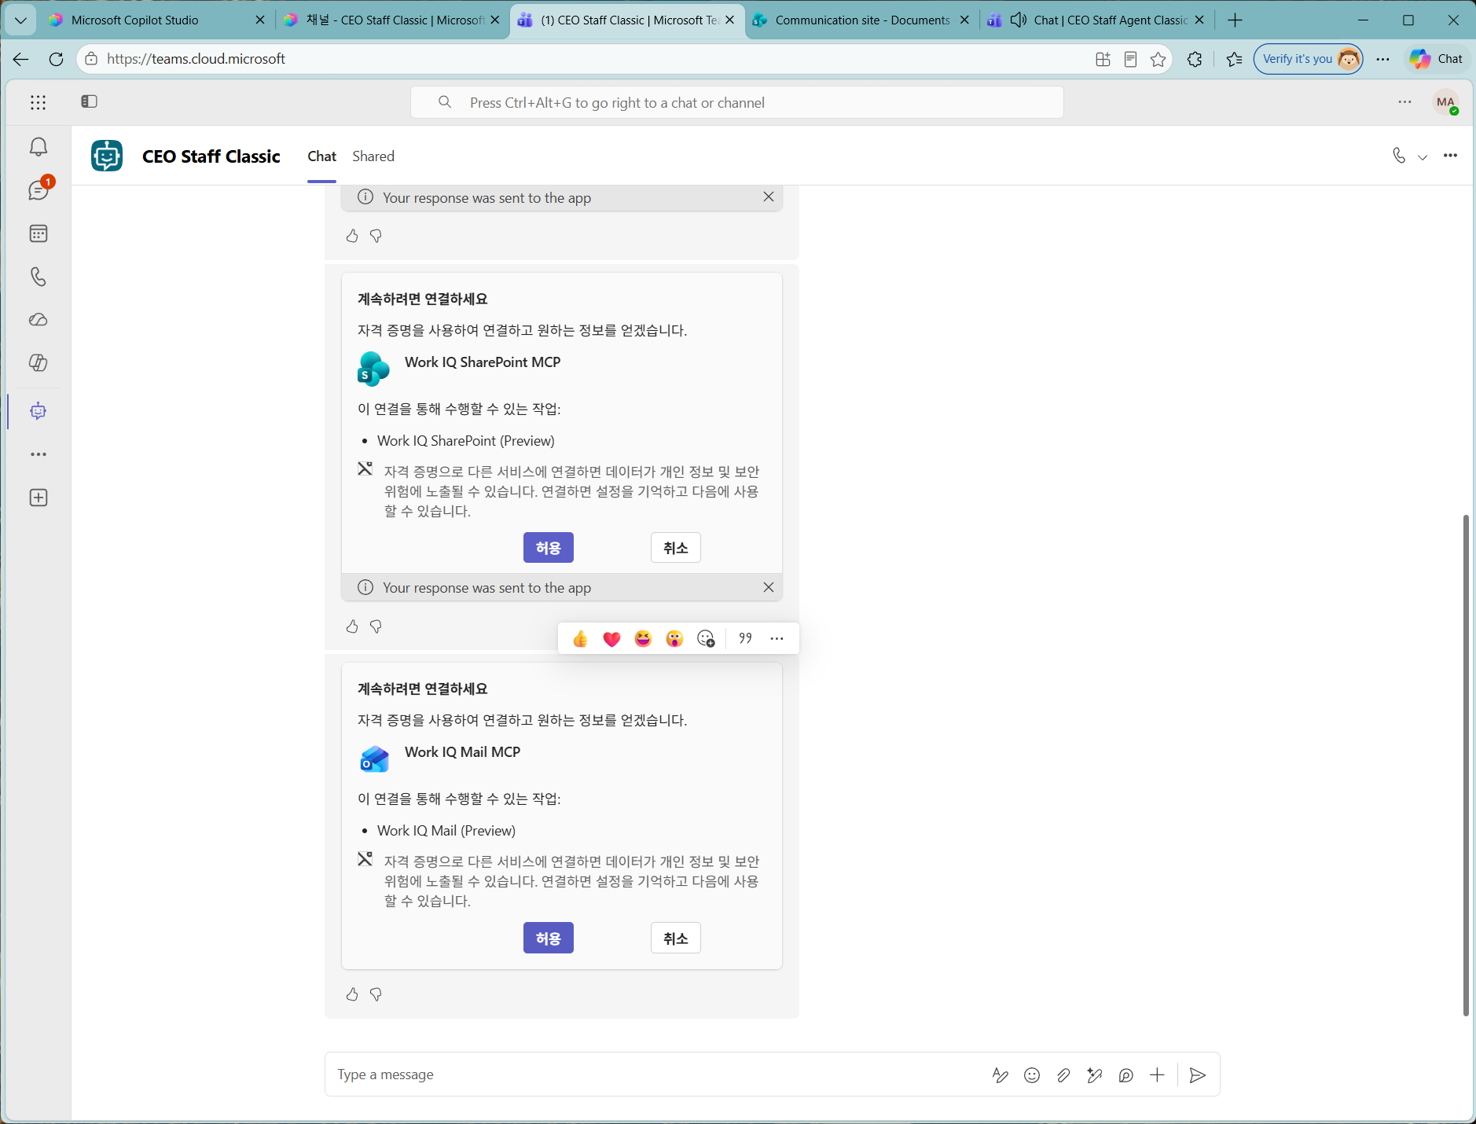Click the Verify it's you profile button
This screenshot has height=1124, width=1476.
[x=1309, y=59]
